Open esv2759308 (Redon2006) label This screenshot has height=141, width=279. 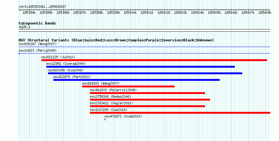pos(110,97)
